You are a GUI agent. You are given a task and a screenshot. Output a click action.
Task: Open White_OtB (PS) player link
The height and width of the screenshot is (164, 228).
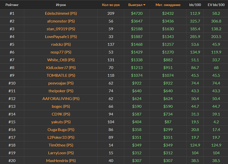(x=61, y=60)
